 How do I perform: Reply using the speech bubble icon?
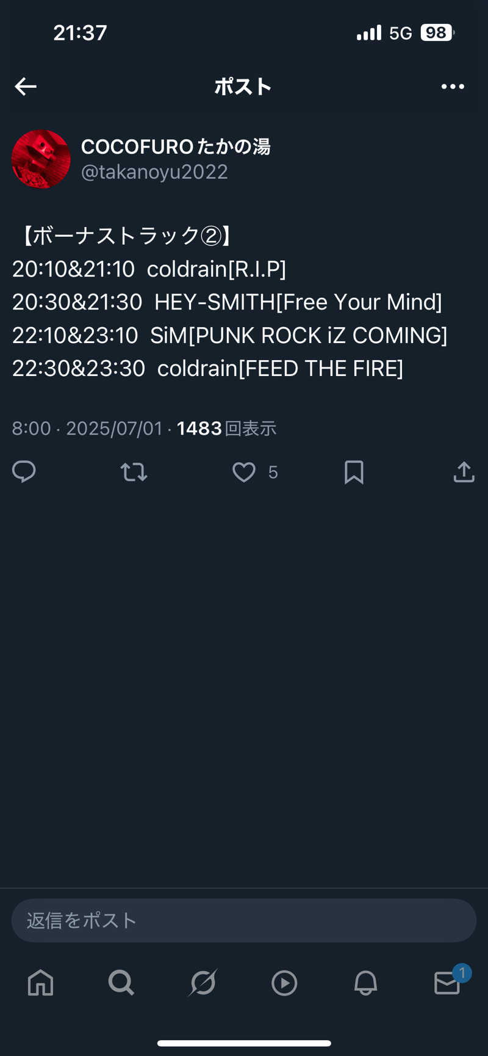24,472
